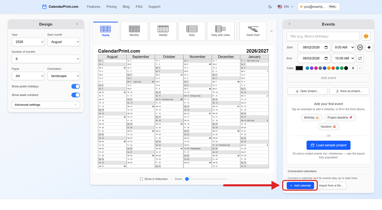Image resolution: width=382 pixels, height=210 pixels.
Task: Click Show in fullscreen icon
Action: coord(141,179)
